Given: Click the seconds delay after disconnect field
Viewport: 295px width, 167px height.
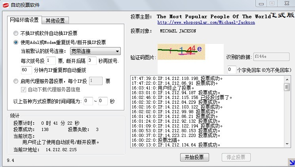Looking at the screenshot, I should [x=92, y=61].
